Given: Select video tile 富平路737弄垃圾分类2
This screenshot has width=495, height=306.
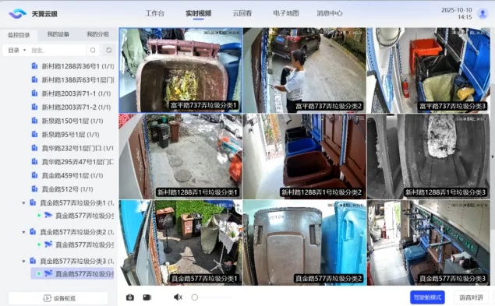Looking at the screenshot, I should coord(305,70).
